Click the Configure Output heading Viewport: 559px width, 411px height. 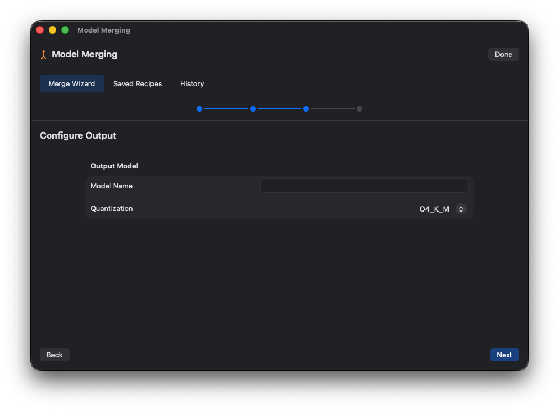[78, 135]
